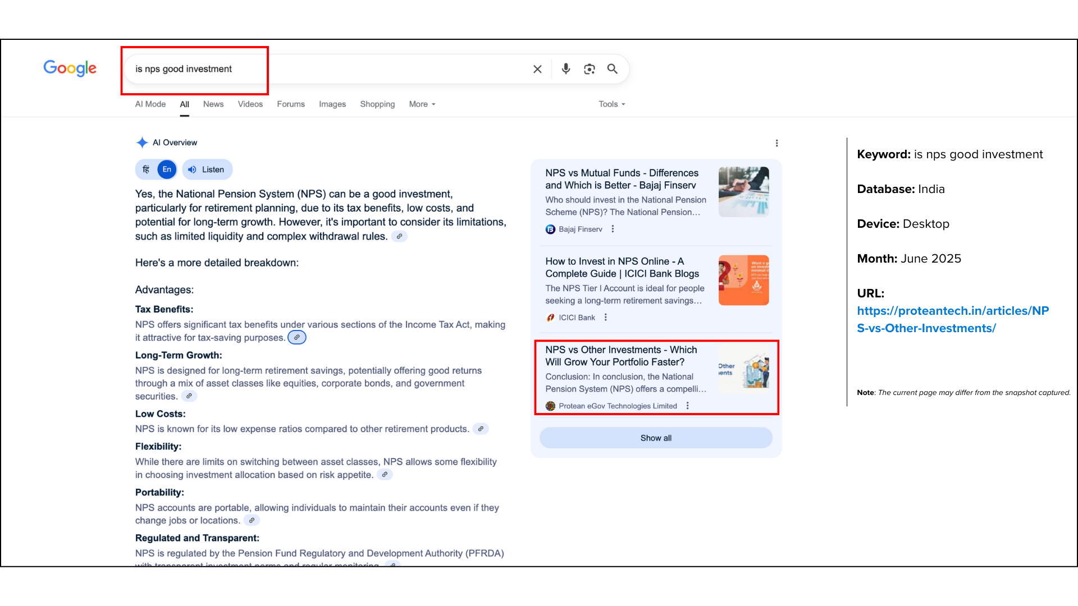
Task: Click the ICICI Bank favicon
Action: tap(550, 318)
